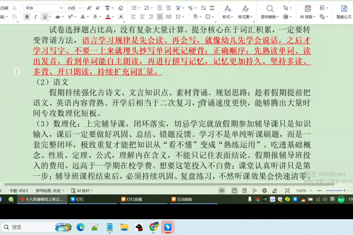Click the zoom slider handle
This screenshot has height=235, width=353.
(344, 191)
